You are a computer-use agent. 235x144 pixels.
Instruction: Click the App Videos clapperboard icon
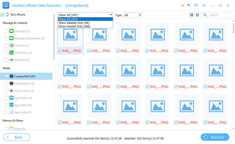(11, 105)
